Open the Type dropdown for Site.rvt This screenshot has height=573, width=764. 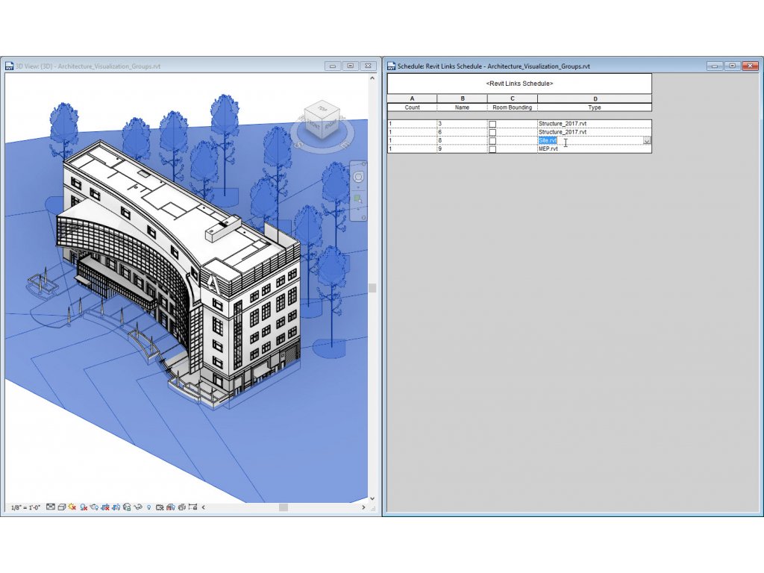click(x=646, y=141)
